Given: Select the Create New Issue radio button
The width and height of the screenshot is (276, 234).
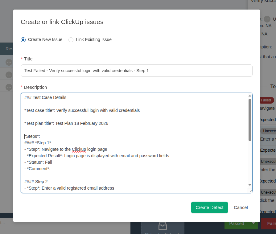Looking at the screenshot, I should tap(23, 39).
